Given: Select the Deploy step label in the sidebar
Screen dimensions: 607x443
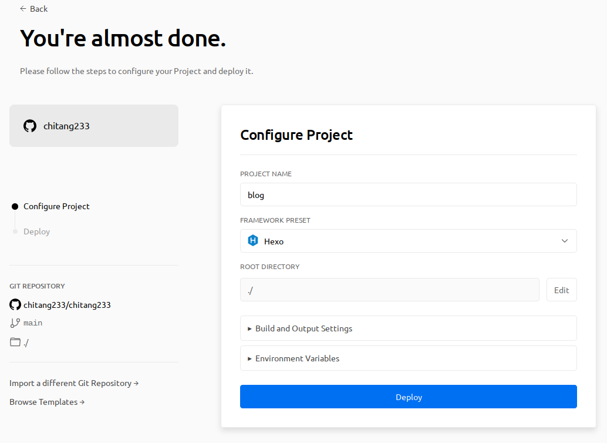Looking at the screenshot, I should (36, 231).
